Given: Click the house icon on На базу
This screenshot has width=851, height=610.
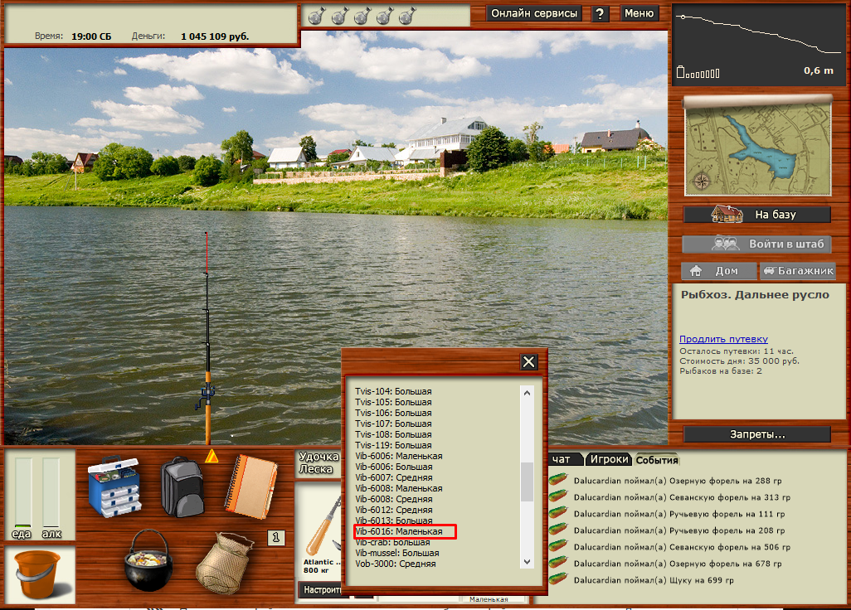Looking at the screenshot, I should 727,214.
